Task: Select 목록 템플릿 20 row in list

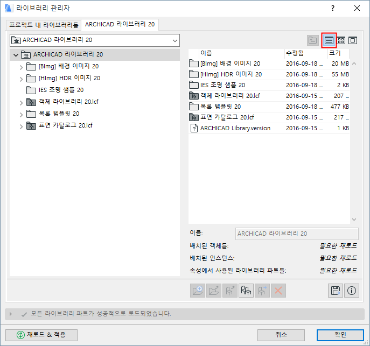Action: [x=269, y=107]
